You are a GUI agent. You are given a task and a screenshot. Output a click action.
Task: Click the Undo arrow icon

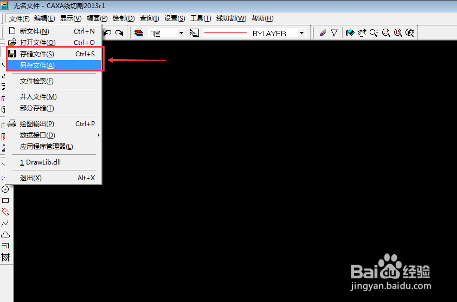(x=107, y=33)
